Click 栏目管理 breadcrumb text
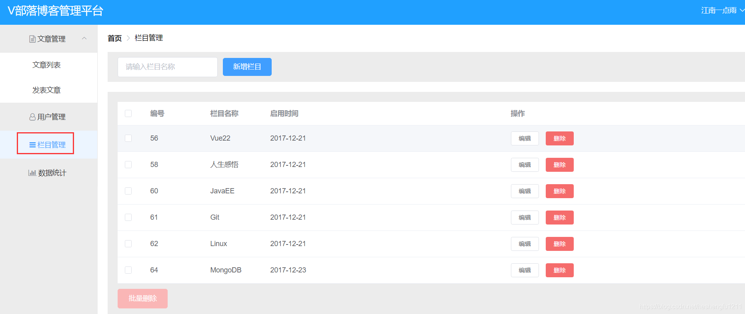The image size is (745, 314). (x=149, y=38)
